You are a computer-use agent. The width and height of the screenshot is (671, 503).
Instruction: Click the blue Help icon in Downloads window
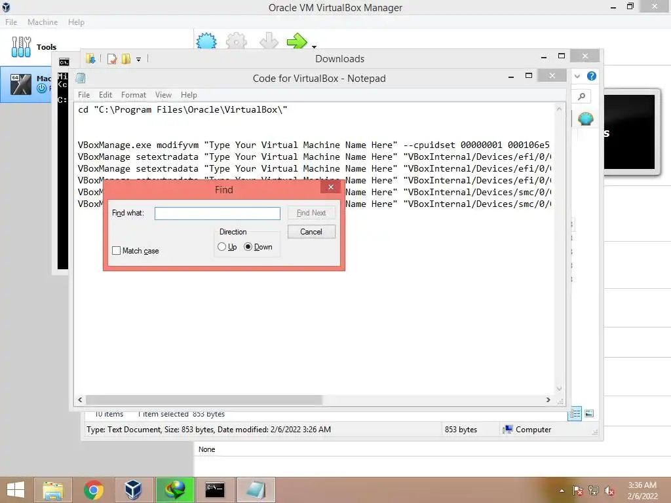coord(592,76)
